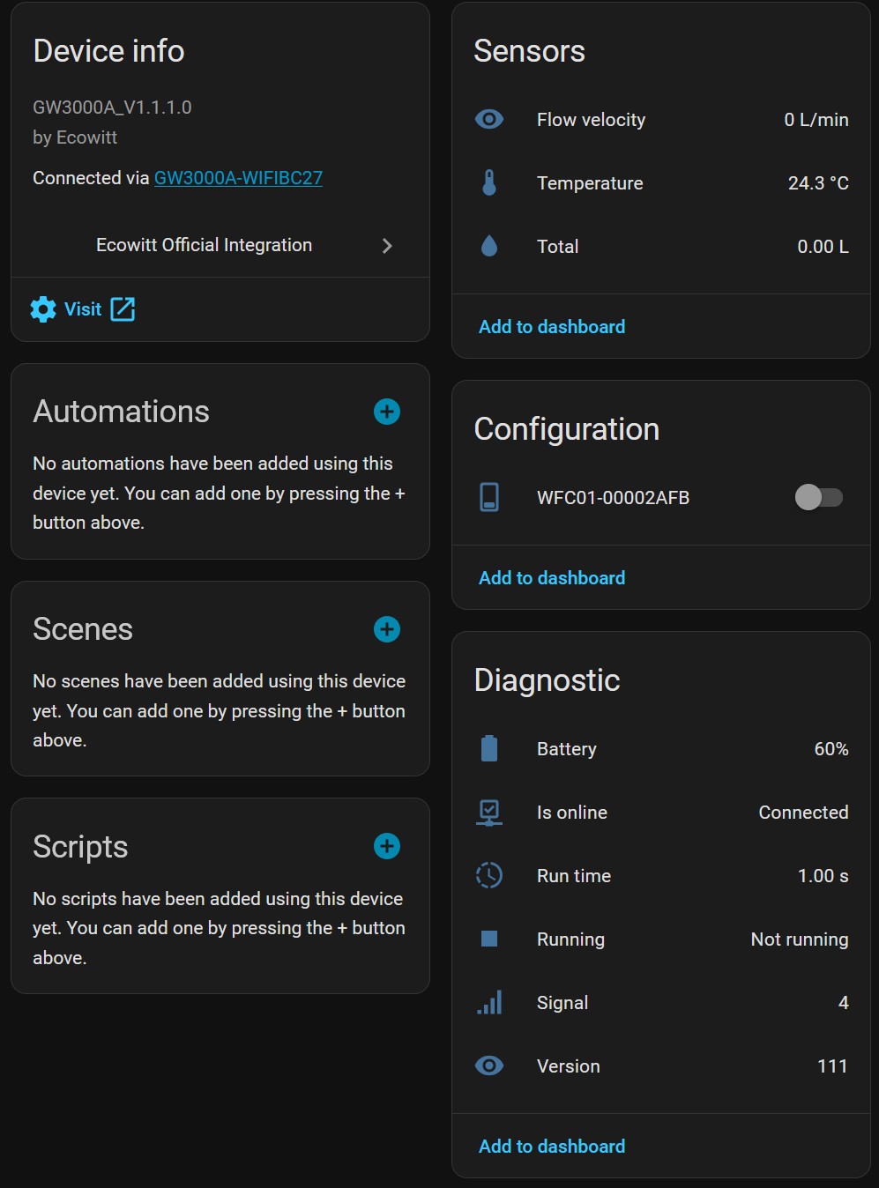Click the add automation plus icon
The image size is (879, 1188).
pos(386,412)
